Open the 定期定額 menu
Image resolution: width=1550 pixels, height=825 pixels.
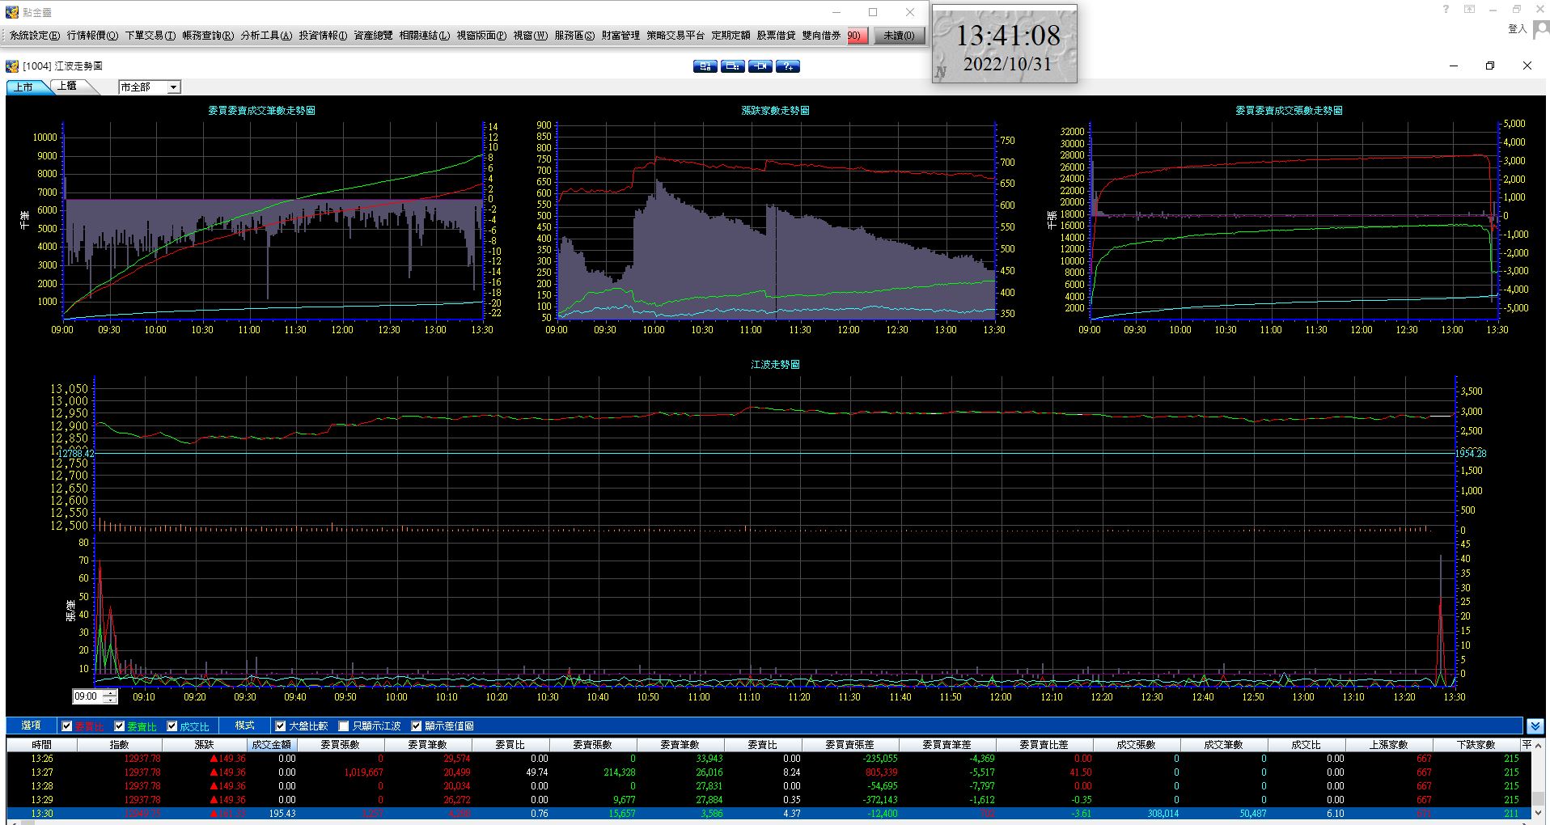point(731,36)
